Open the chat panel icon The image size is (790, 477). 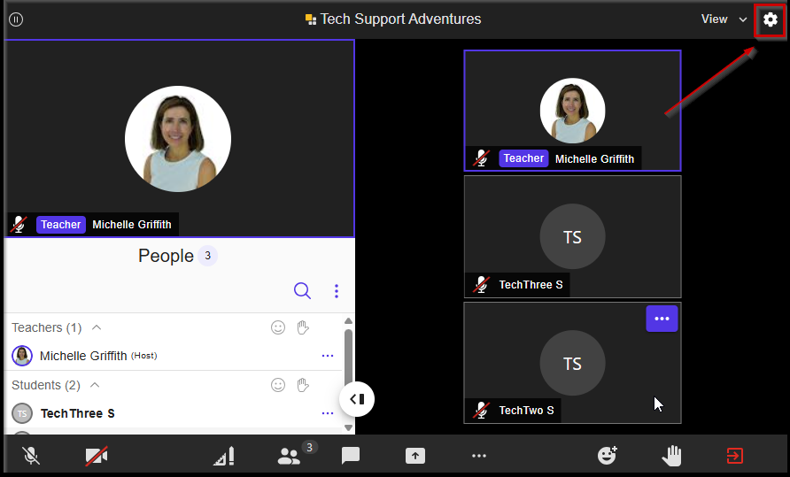[350, 456]
